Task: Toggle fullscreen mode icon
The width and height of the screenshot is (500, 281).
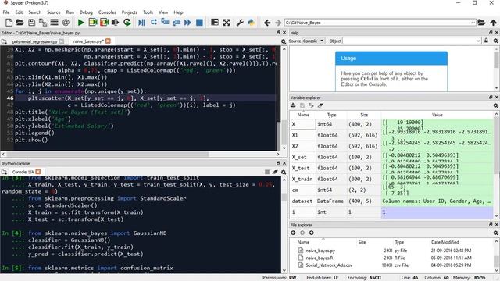Action: [x=227, y=23]
